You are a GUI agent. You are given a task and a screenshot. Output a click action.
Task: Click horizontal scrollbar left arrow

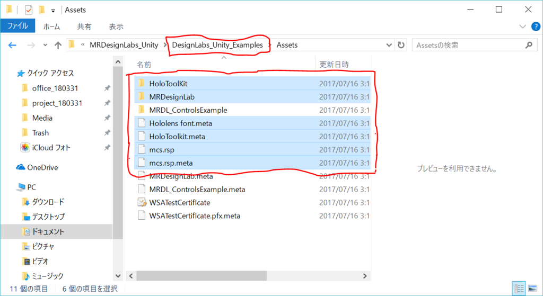click(x=131, y=276)
